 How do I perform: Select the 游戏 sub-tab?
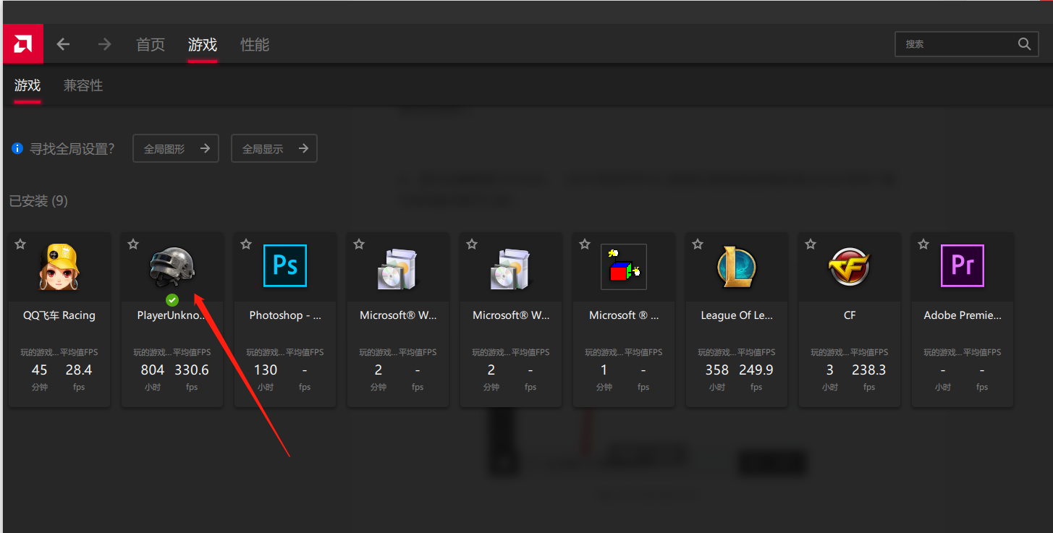28,85
